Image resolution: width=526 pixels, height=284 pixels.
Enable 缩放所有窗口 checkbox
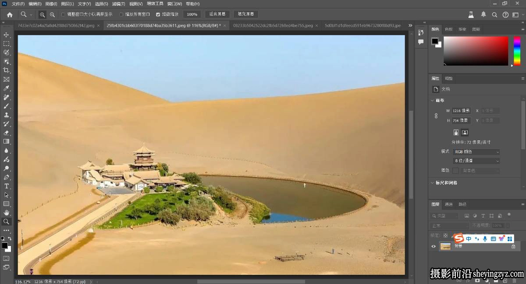click(121, 14)
